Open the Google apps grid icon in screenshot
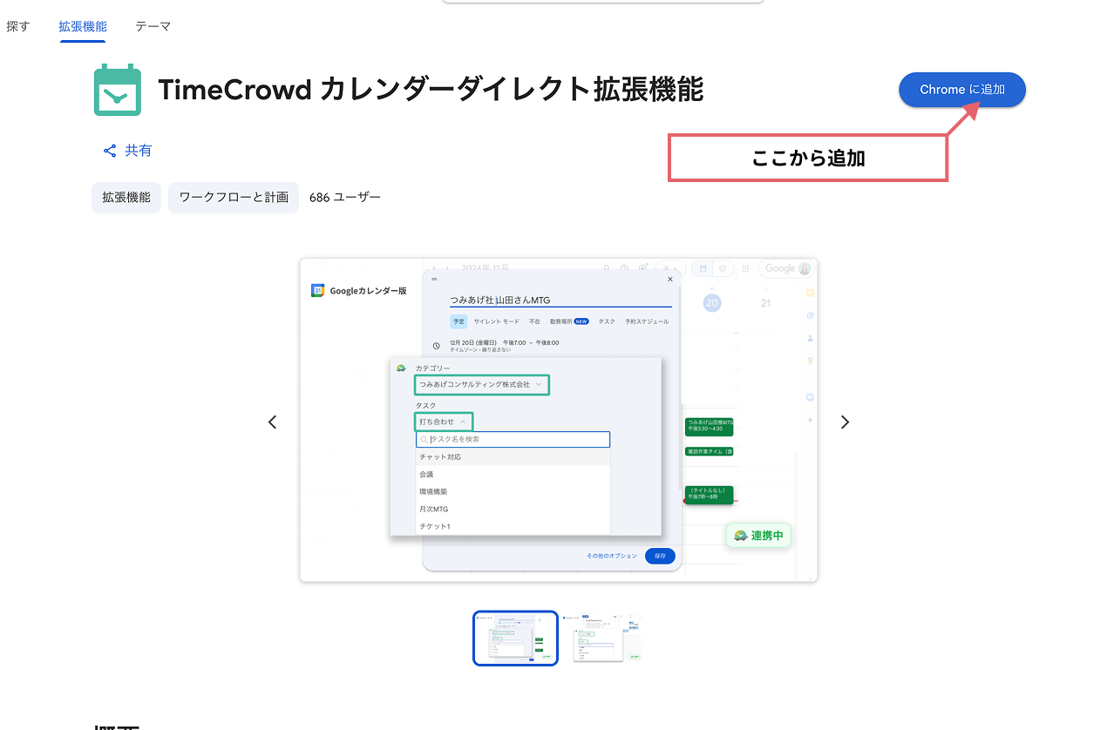 coord(746,267)
